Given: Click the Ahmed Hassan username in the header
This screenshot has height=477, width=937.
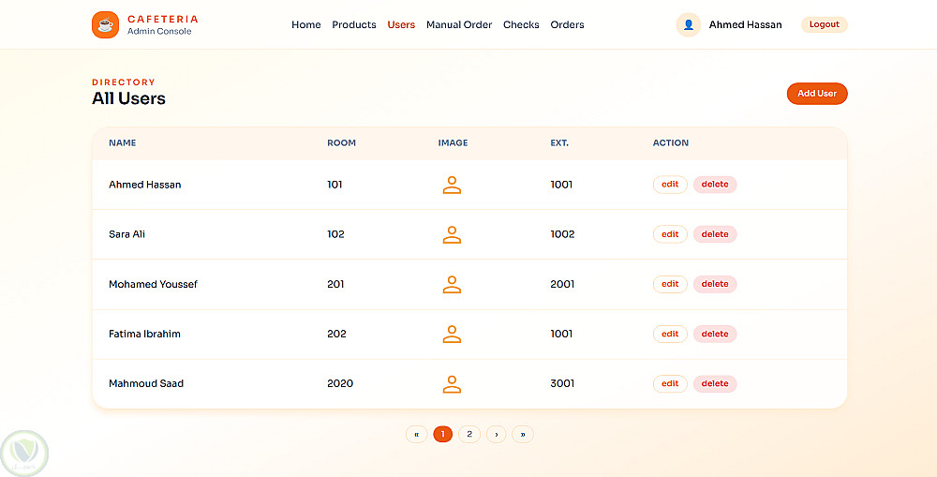Looking at the screenshot, I should point(745,24).
